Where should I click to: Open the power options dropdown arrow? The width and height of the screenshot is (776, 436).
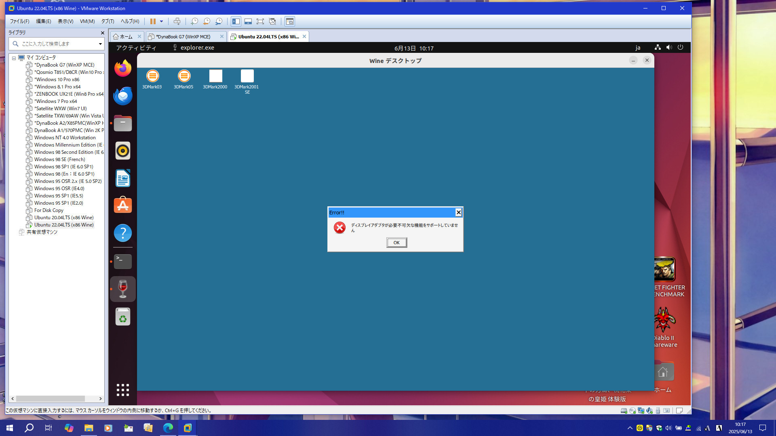(161, 21)
